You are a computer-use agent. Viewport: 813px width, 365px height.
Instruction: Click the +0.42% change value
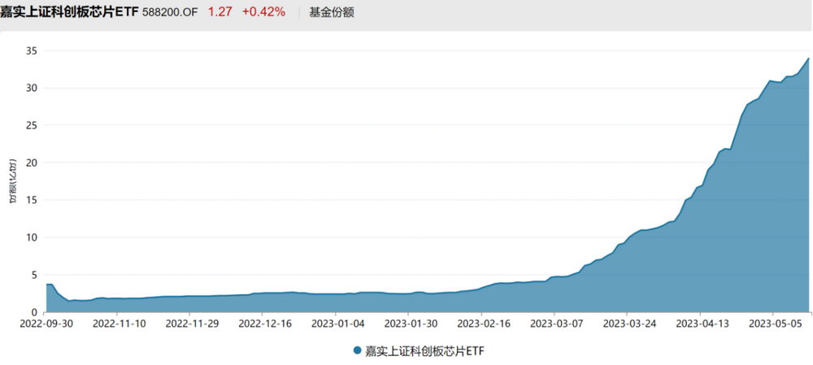[x=263, y=12]
